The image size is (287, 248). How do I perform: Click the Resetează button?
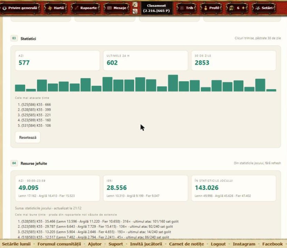[28, 137]
